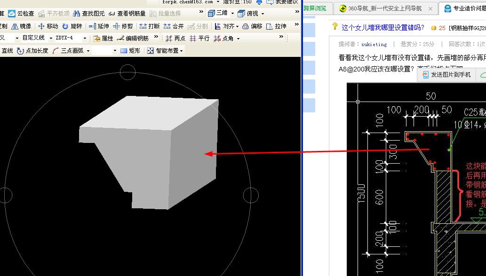Open the 对齐 align tool
Image resolution: width=486 pixels, height=276 pixels.
(x=224, y=26)
